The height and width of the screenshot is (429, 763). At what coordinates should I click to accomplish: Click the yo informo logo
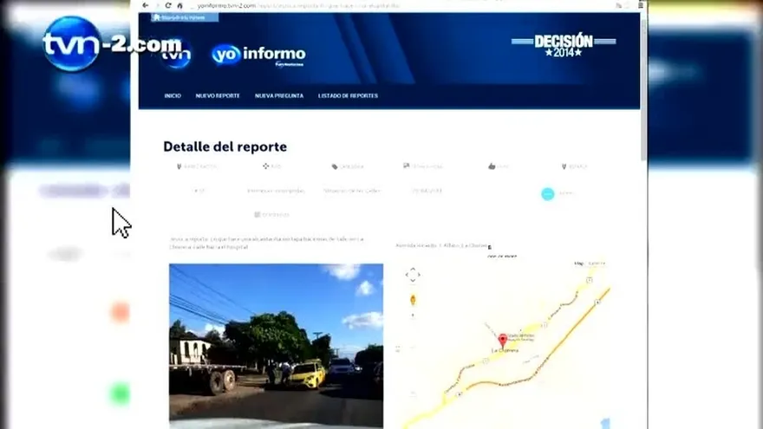tap(259, 55)
